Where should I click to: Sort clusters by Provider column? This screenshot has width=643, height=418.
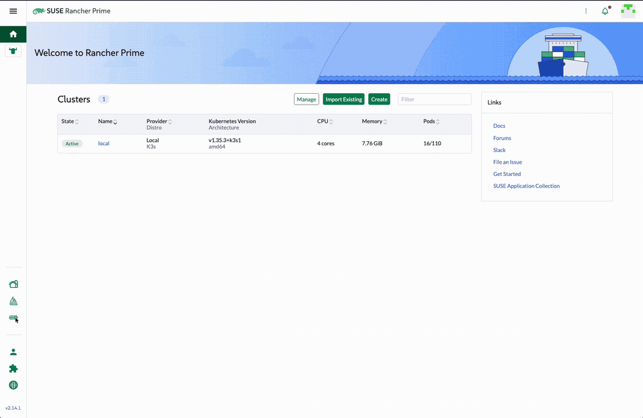[x=159, y=121]
